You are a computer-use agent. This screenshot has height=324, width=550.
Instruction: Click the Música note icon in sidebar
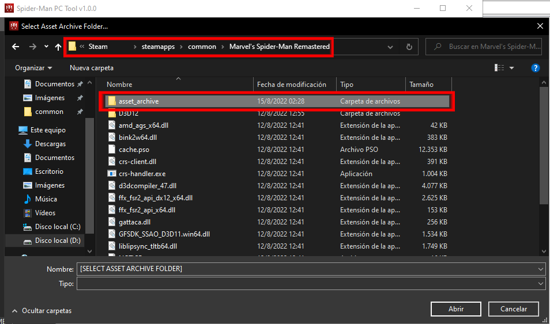click(27, 199)
